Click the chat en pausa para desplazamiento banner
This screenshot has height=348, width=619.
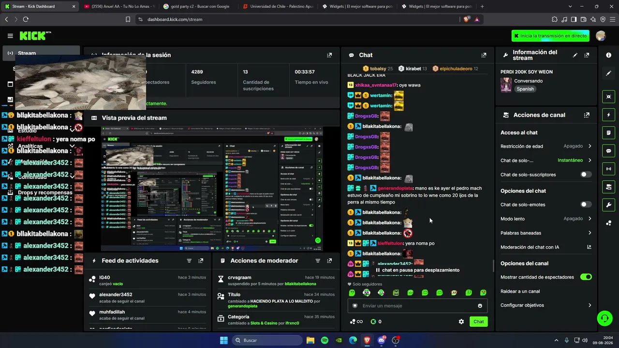pos(417,270)
